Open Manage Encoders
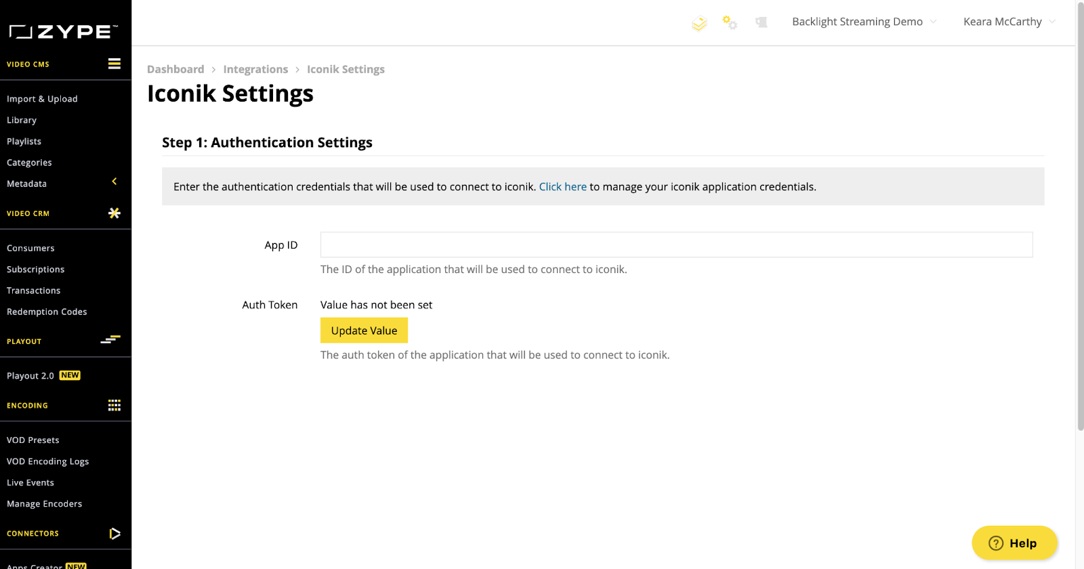Screen dimensions: 1084x569 point(45,504)
